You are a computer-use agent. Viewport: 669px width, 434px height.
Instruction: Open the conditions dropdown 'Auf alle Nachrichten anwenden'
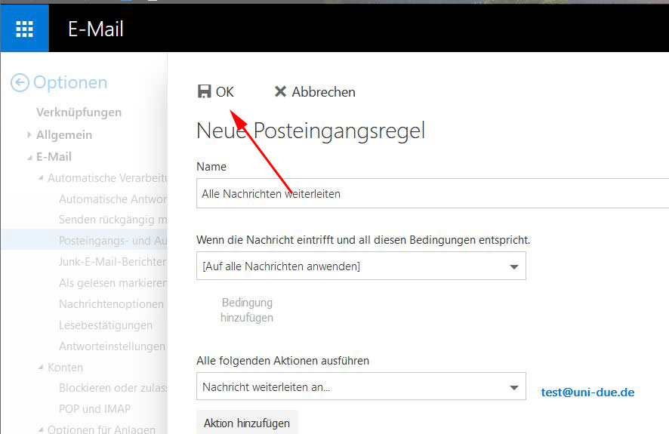[x=361, y=266]
